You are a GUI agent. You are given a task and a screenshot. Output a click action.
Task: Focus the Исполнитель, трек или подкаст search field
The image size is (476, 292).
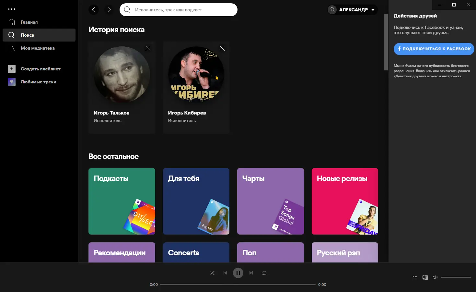pos(179,10)
